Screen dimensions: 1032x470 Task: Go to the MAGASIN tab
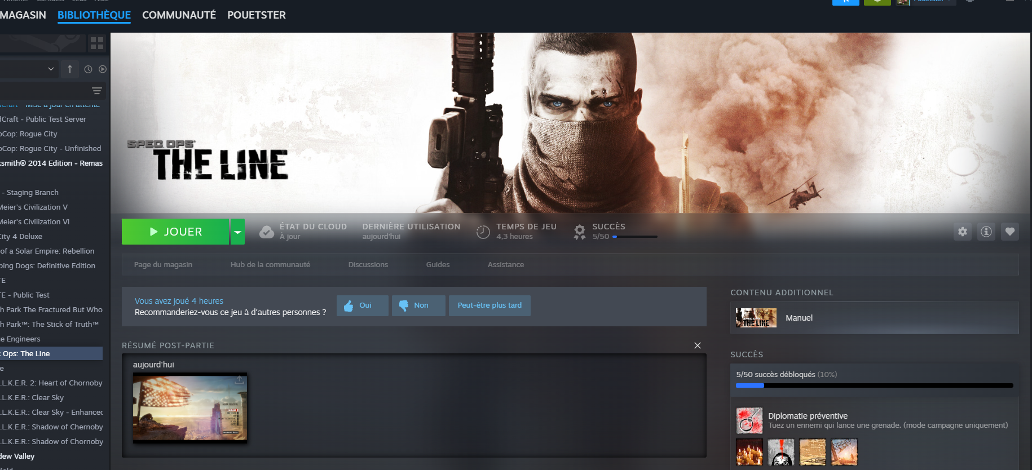pyautogui.click(x=23, y=15)
